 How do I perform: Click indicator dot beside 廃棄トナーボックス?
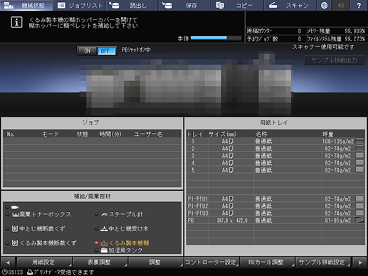(x=8, y=215)
